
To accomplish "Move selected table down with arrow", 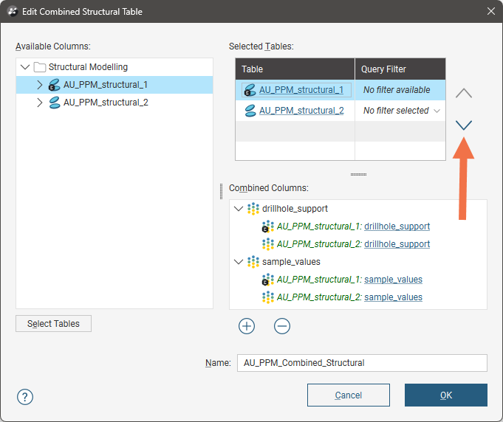I will point(464,125).
